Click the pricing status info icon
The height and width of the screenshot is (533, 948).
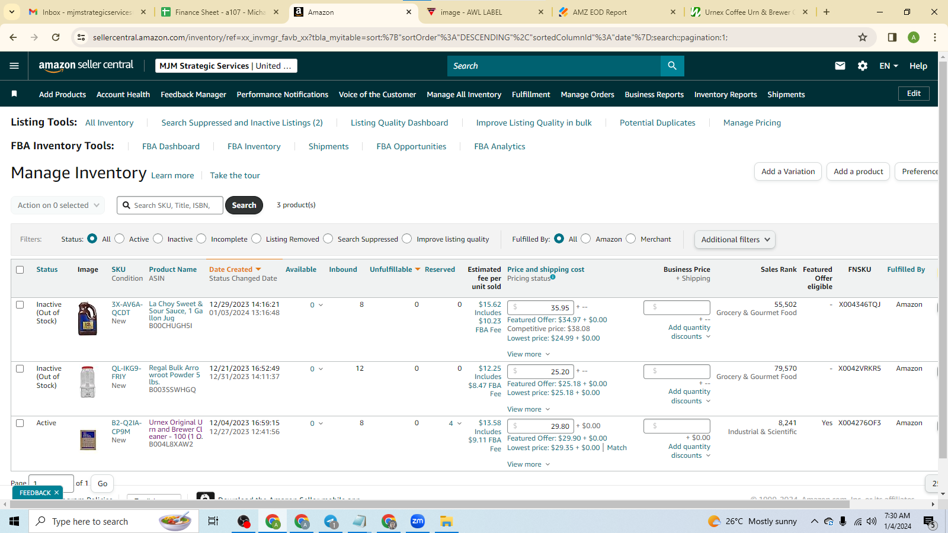click(x=553, y=277)
